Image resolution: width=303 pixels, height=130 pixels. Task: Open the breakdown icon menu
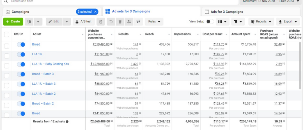point(238,22)
